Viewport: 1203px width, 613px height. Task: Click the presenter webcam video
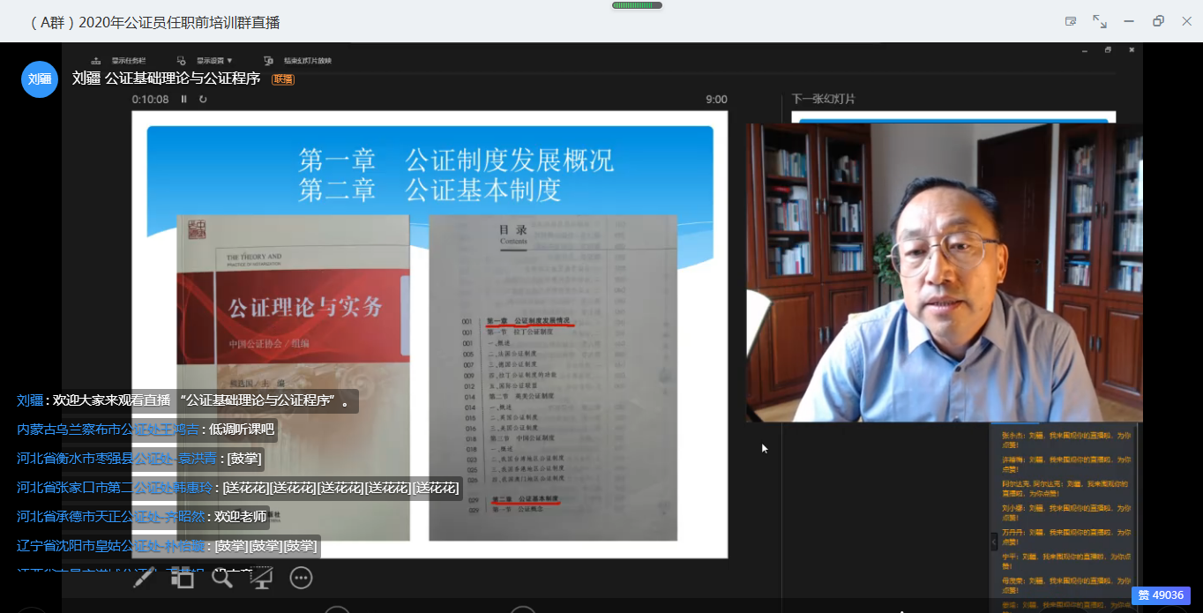pos(944,272)
